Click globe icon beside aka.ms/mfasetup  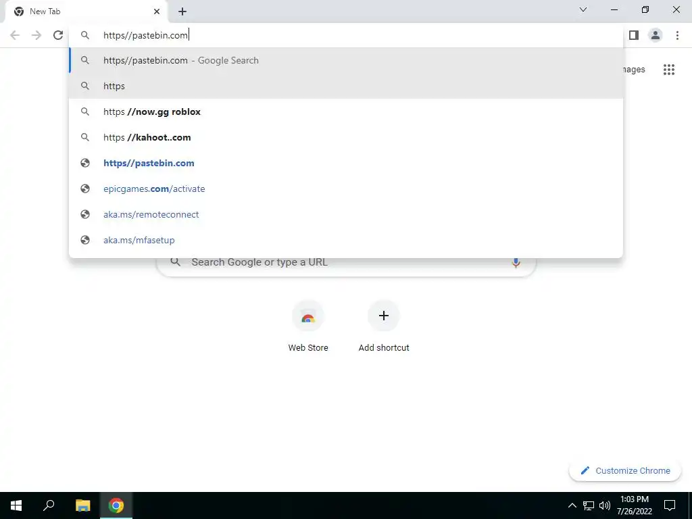85,240
